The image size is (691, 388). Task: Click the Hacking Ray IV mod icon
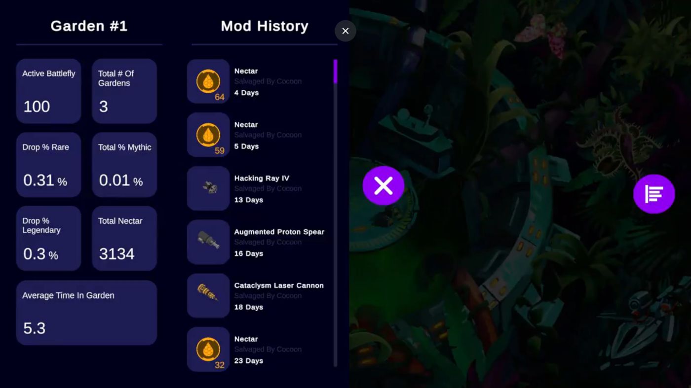(208, 188)
